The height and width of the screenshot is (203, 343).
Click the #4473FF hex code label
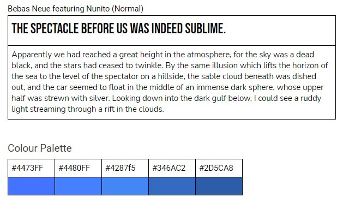pos(27,168)
